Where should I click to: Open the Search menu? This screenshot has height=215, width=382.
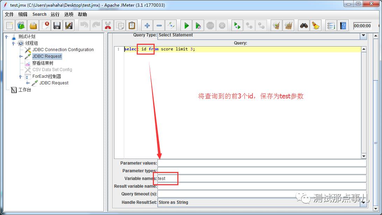(40, 14)
